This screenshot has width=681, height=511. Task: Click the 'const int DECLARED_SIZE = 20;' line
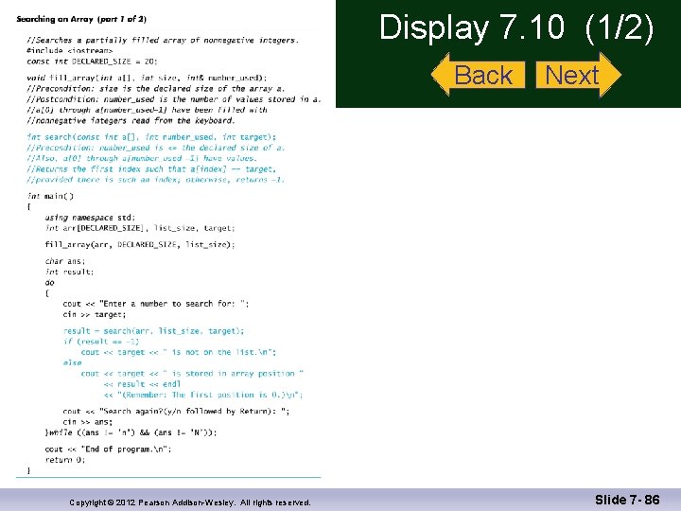pos(92,62)
